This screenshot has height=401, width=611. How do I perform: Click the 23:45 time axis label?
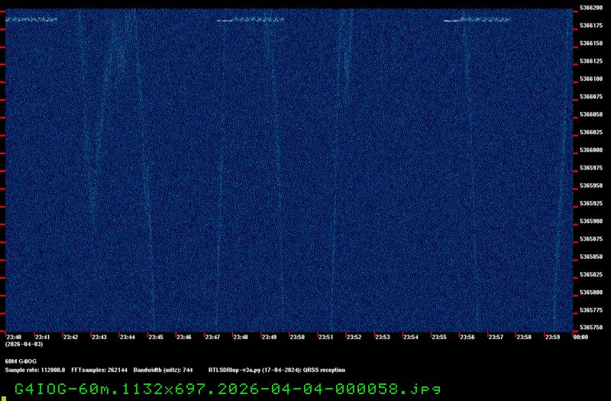156,337
